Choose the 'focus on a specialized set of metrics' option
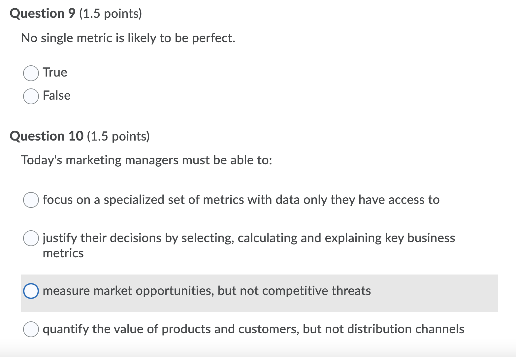 tap(31, 200)
